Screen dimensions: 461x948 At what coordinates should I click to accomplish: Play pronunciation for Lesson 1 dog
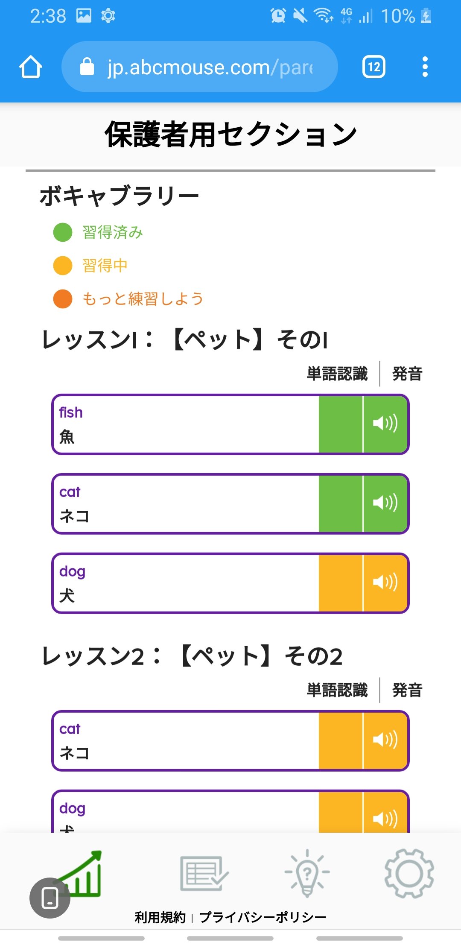(385, 582)
